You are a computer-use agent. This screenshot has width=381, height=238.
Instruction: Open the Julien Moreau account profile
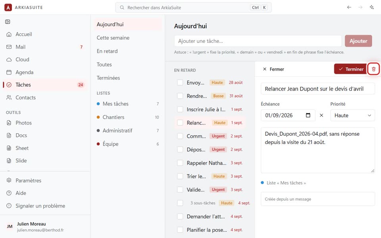click(45, 226)
